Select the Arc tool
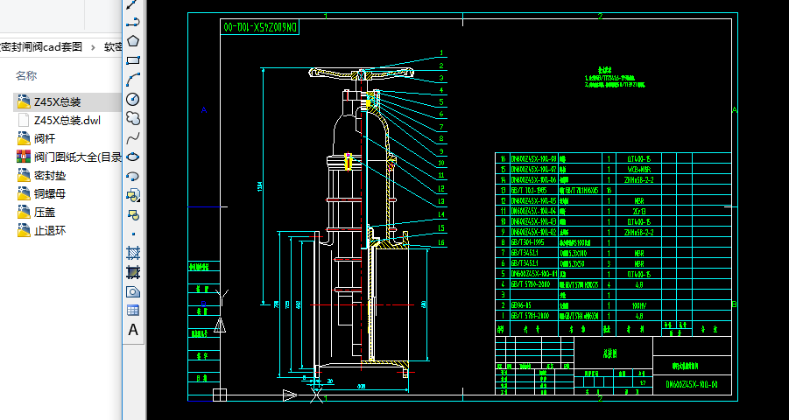789x420 pixels. pyautogui.click(x=133, y=80)
